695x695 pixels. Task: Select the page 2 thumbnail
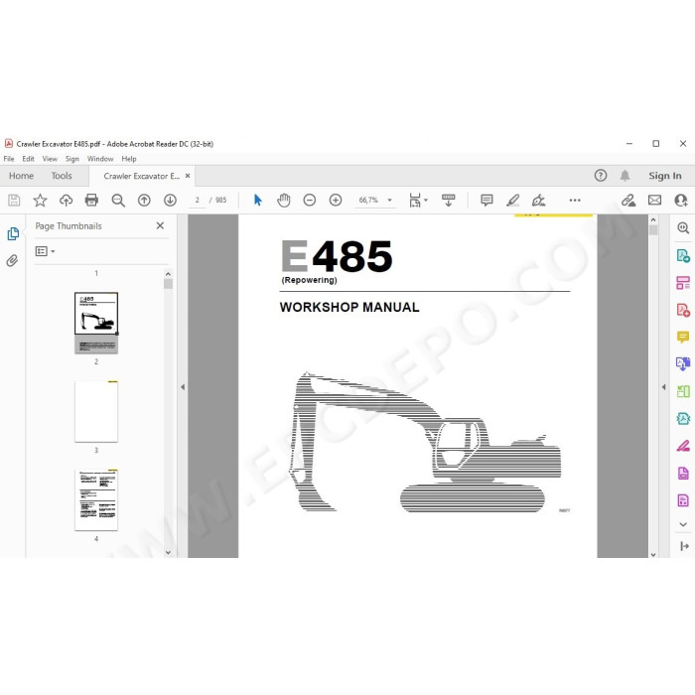96,323
